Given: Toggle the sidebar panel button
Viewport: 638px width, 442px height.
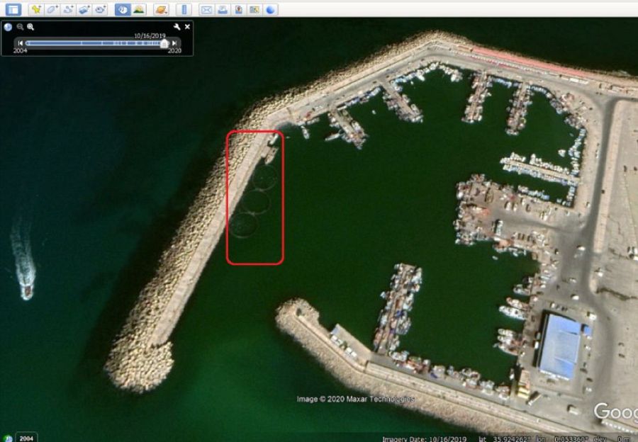Looking at the screenshot, I should point(13,9).
